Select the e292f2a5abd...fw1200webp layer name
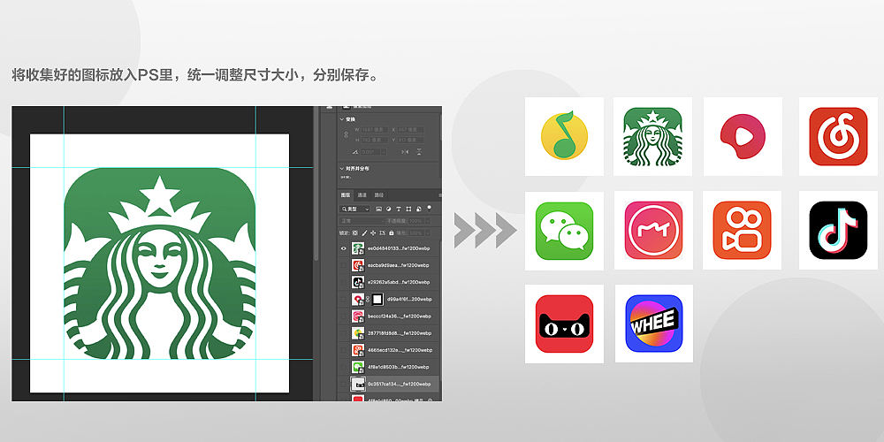The height and width of the screenshot is (442, 884). point(399,281)
